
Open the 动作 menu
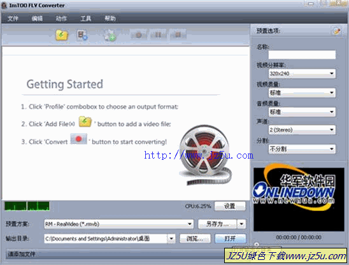tap(61, 18)
